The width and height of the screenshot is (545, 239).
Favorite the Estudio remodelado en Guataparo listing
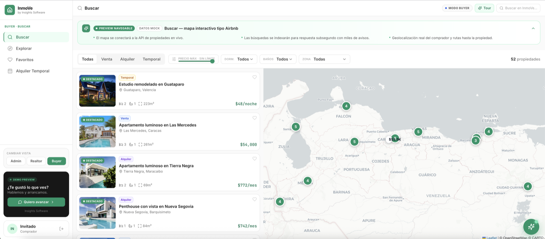point(254,77)
